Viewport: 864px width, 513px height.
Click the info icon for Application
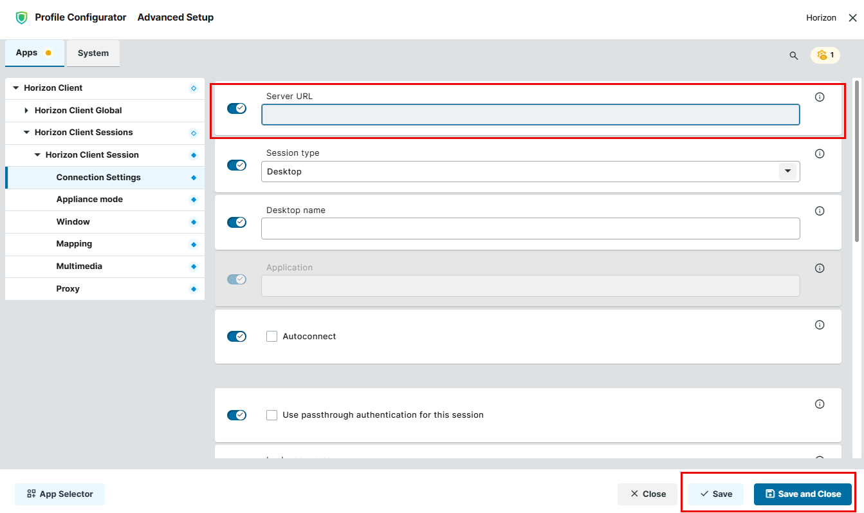(820, 268)
